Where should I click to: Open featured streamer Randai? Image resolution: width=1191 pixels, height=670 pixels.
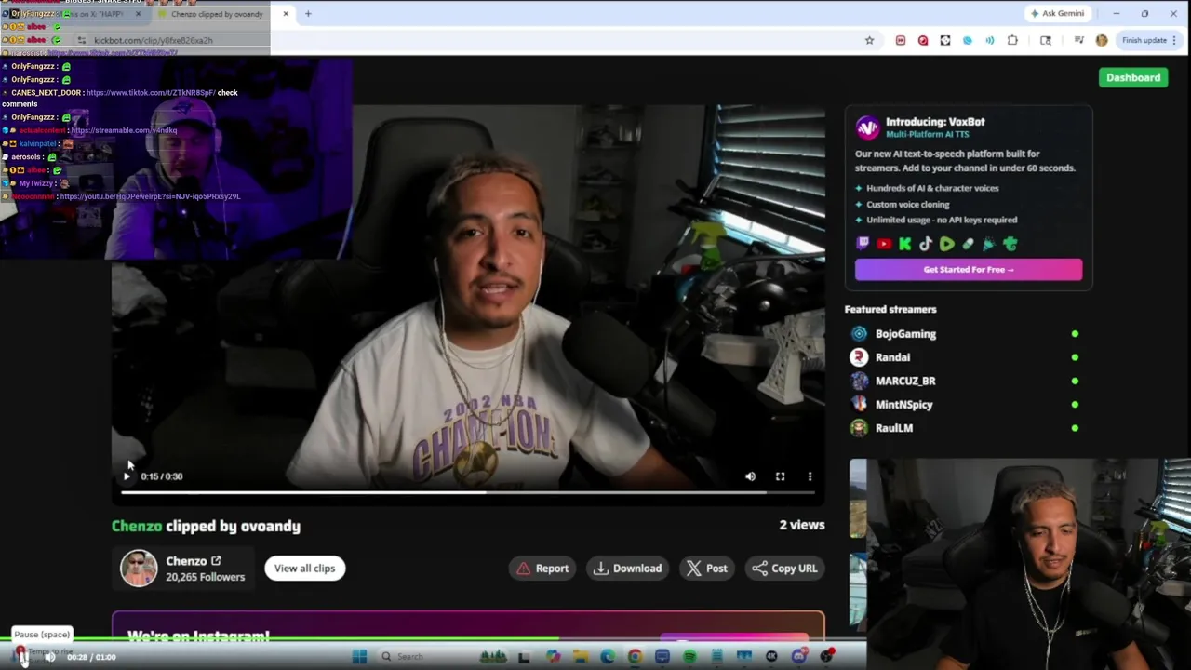(892, 357)
